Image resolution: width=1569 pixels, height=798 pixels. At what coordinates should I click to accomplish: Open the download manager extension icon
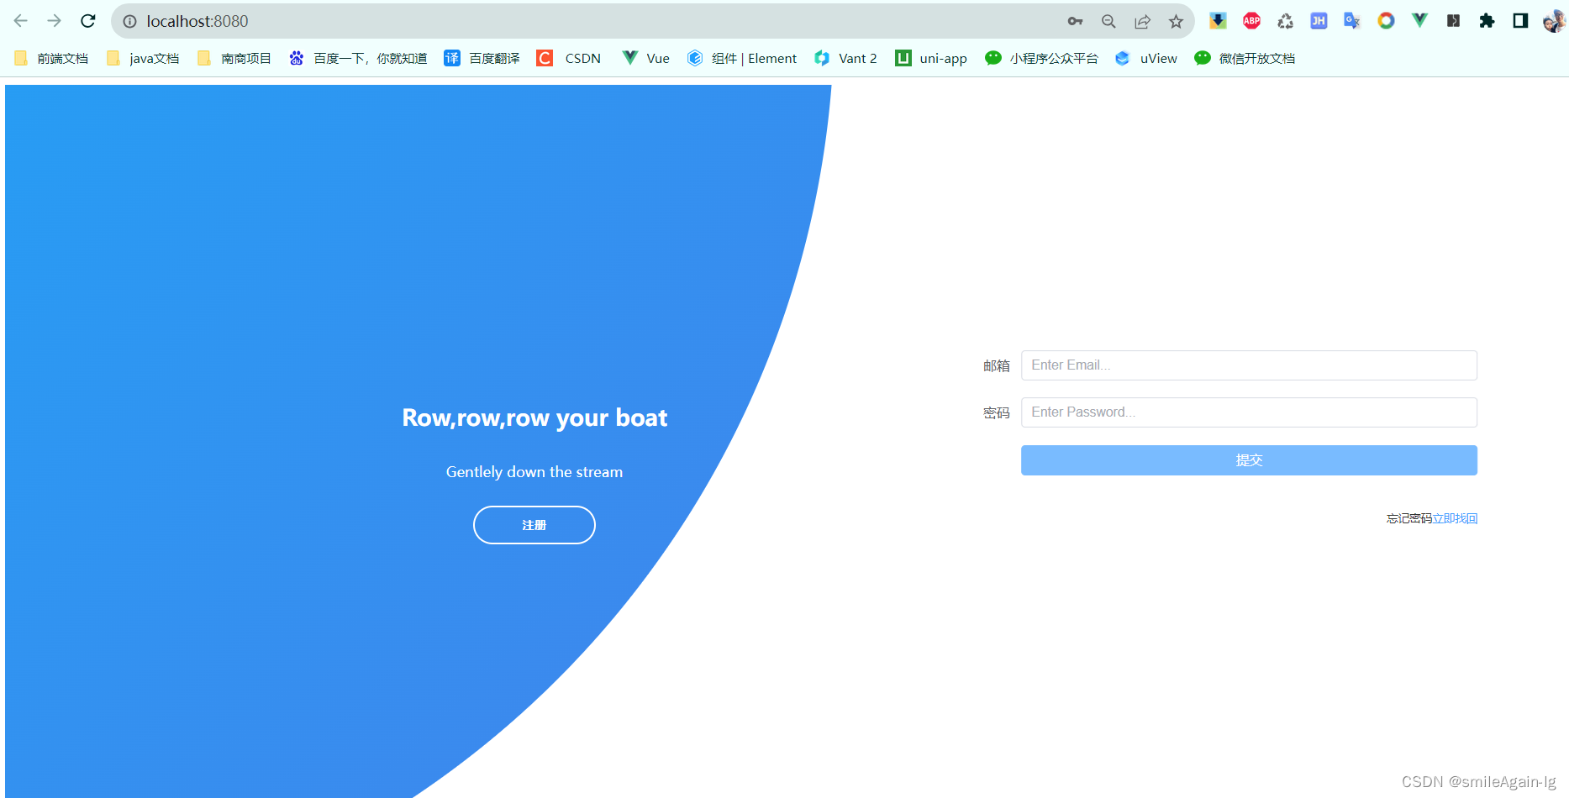[1218, 21]
